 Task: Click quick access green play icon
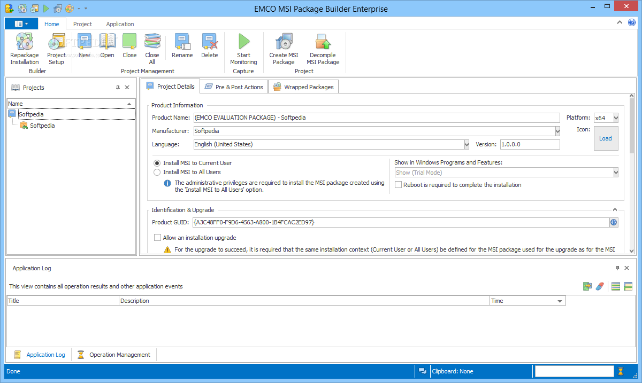[46, 9]
